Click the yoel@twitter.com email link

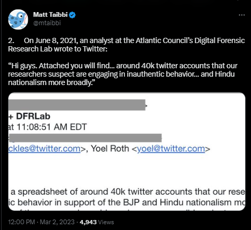[x=171, y=149]
